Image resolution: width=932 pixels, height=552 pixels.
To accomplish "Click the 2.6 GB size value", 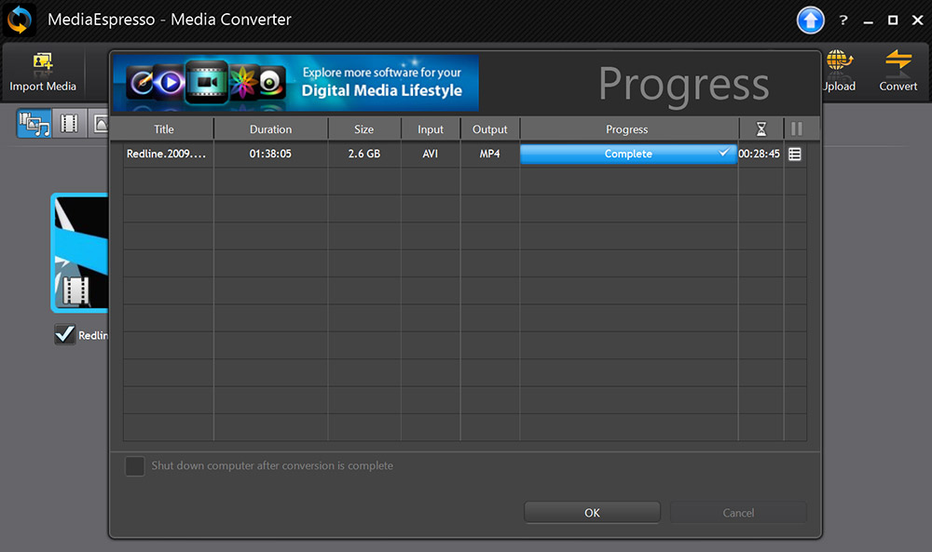I will (363, 154).
